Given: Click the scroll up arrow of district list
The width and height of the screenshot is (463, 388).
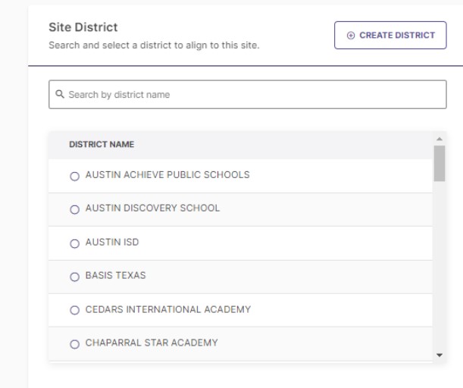Looking at the screenshot, I should point(440,139).
